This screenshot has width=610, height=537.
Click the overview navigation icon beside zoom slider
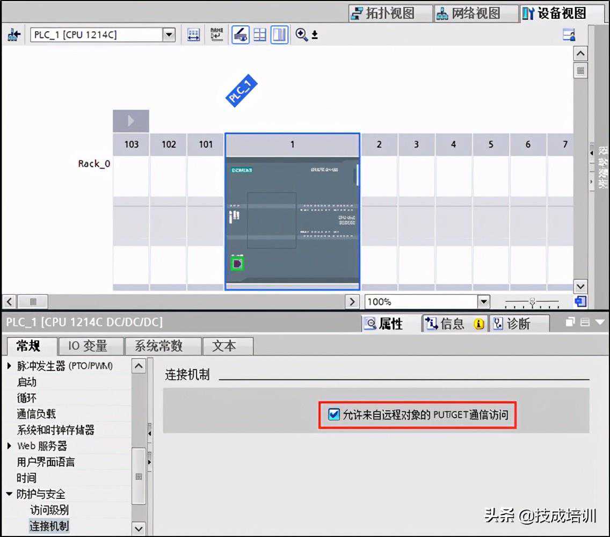(580, 301)
